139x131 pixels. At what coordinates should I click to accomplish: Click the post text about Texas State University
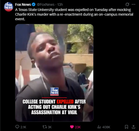[x=74, y=14]
